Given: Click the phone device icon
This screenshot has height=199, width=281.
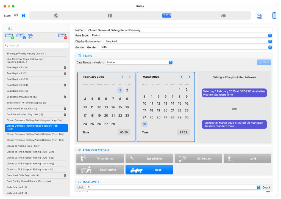Looking at the screenshot, I should [274, 16].
